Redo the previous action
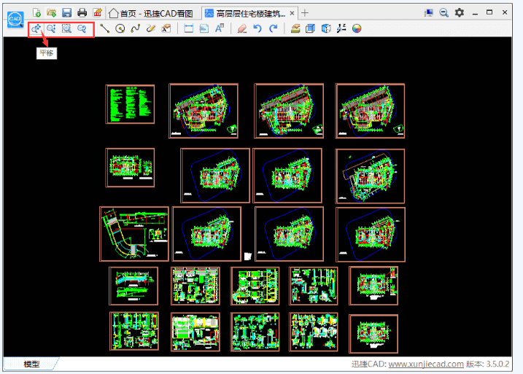The image size is (523, 374). tap(273, 29)
